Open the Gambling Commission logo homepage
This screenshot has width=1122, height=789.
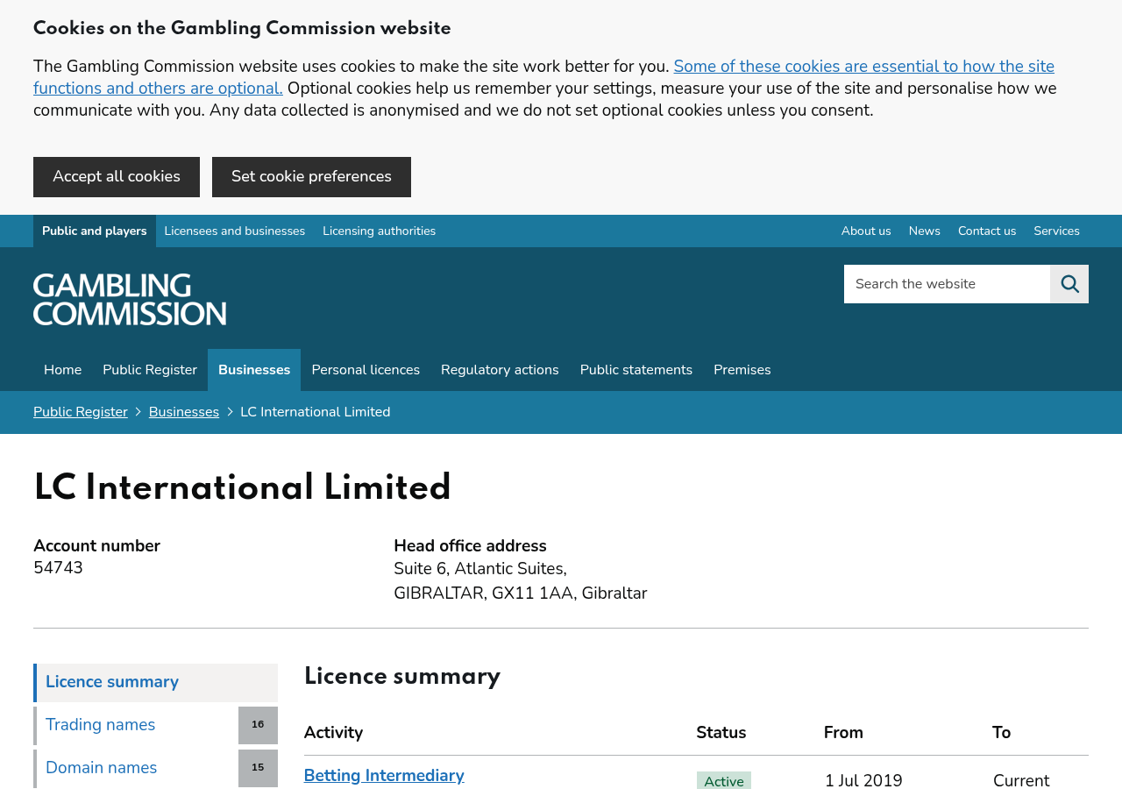point(130,299)
